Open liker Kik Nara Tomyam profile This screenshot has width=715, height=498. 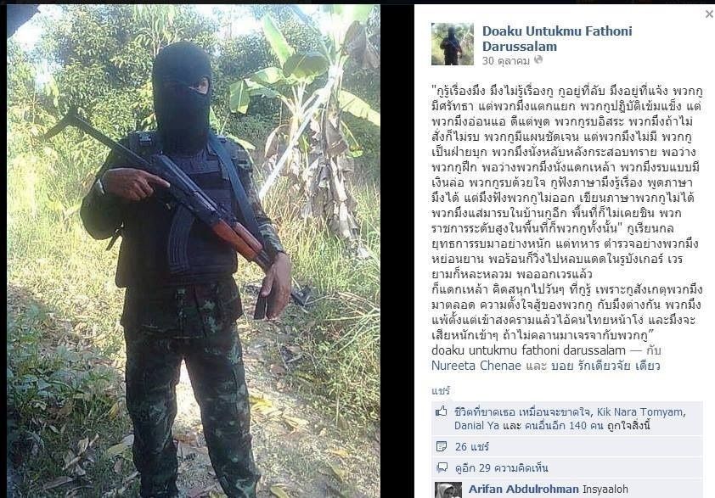click(640, 411)
